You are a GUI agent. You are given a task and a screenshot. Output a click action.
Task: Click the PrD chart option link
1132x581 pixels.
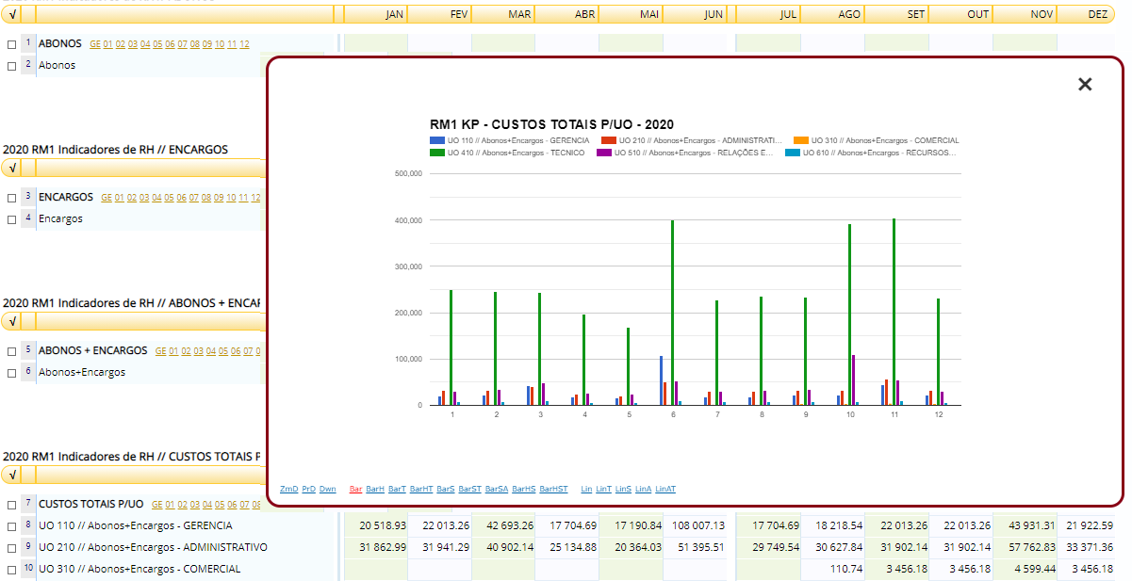(x=308, y=489)
